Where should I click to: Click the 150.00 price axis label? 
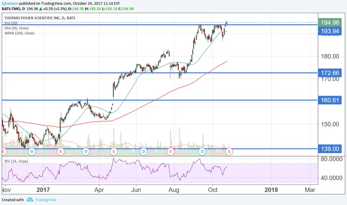pos(330,124)
